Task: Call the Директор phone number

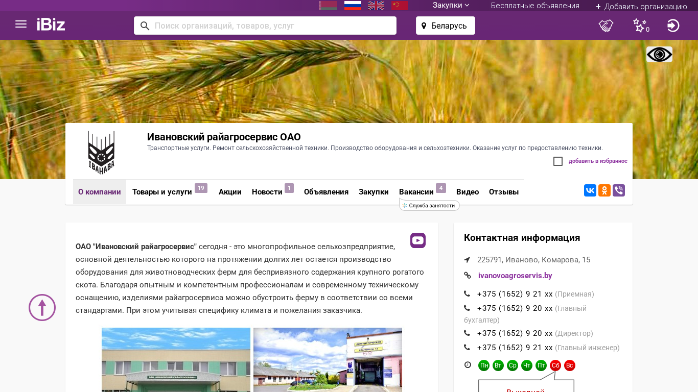Action: 515,333
